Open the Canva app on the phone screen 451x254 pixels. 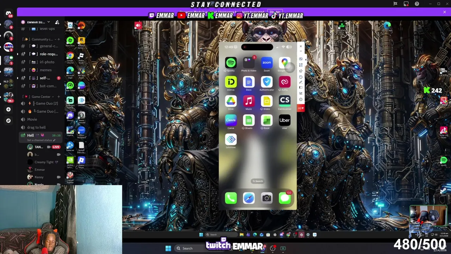(x=231, y=120)
